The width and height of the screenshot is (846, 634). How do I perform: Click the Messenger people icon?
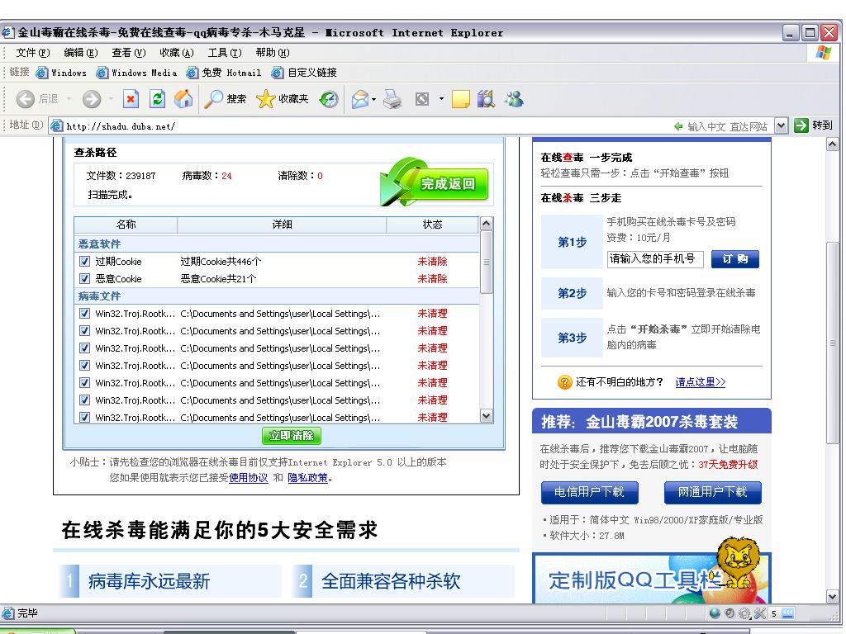click(514, 99)
